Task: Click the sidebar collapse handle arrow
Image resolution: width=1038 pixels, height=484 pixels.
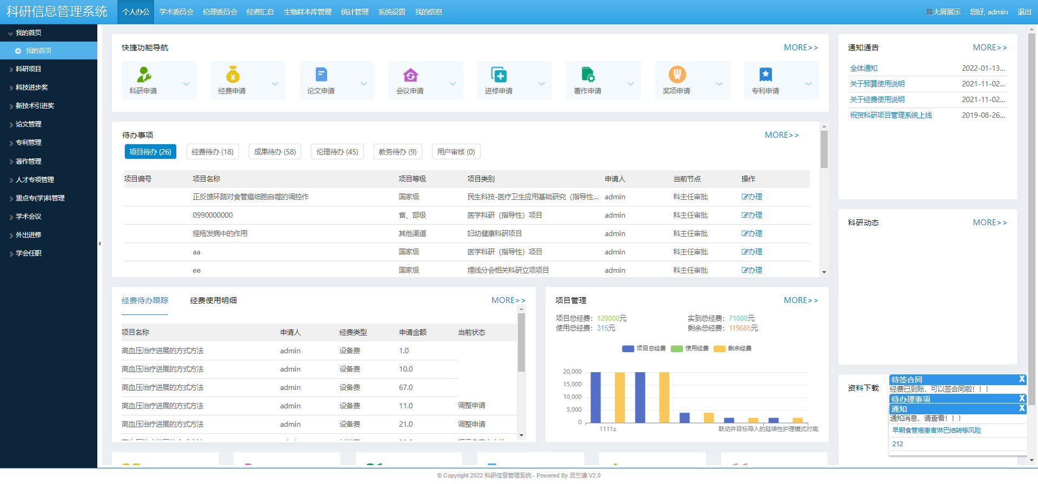Action: (99, 244)
